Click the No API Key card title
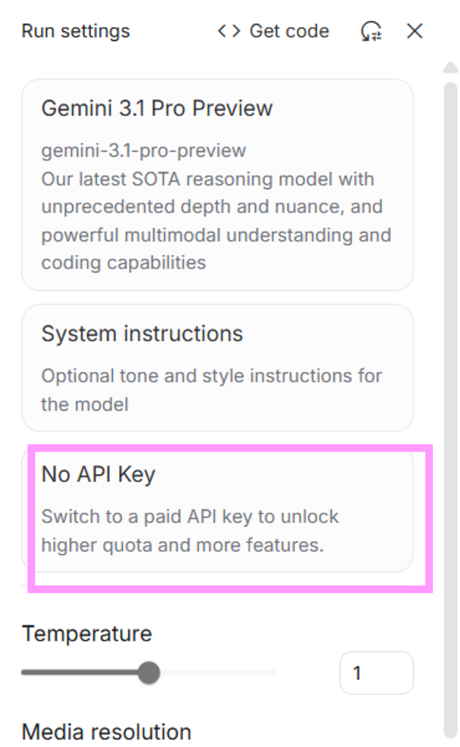 tap(98, 475)
